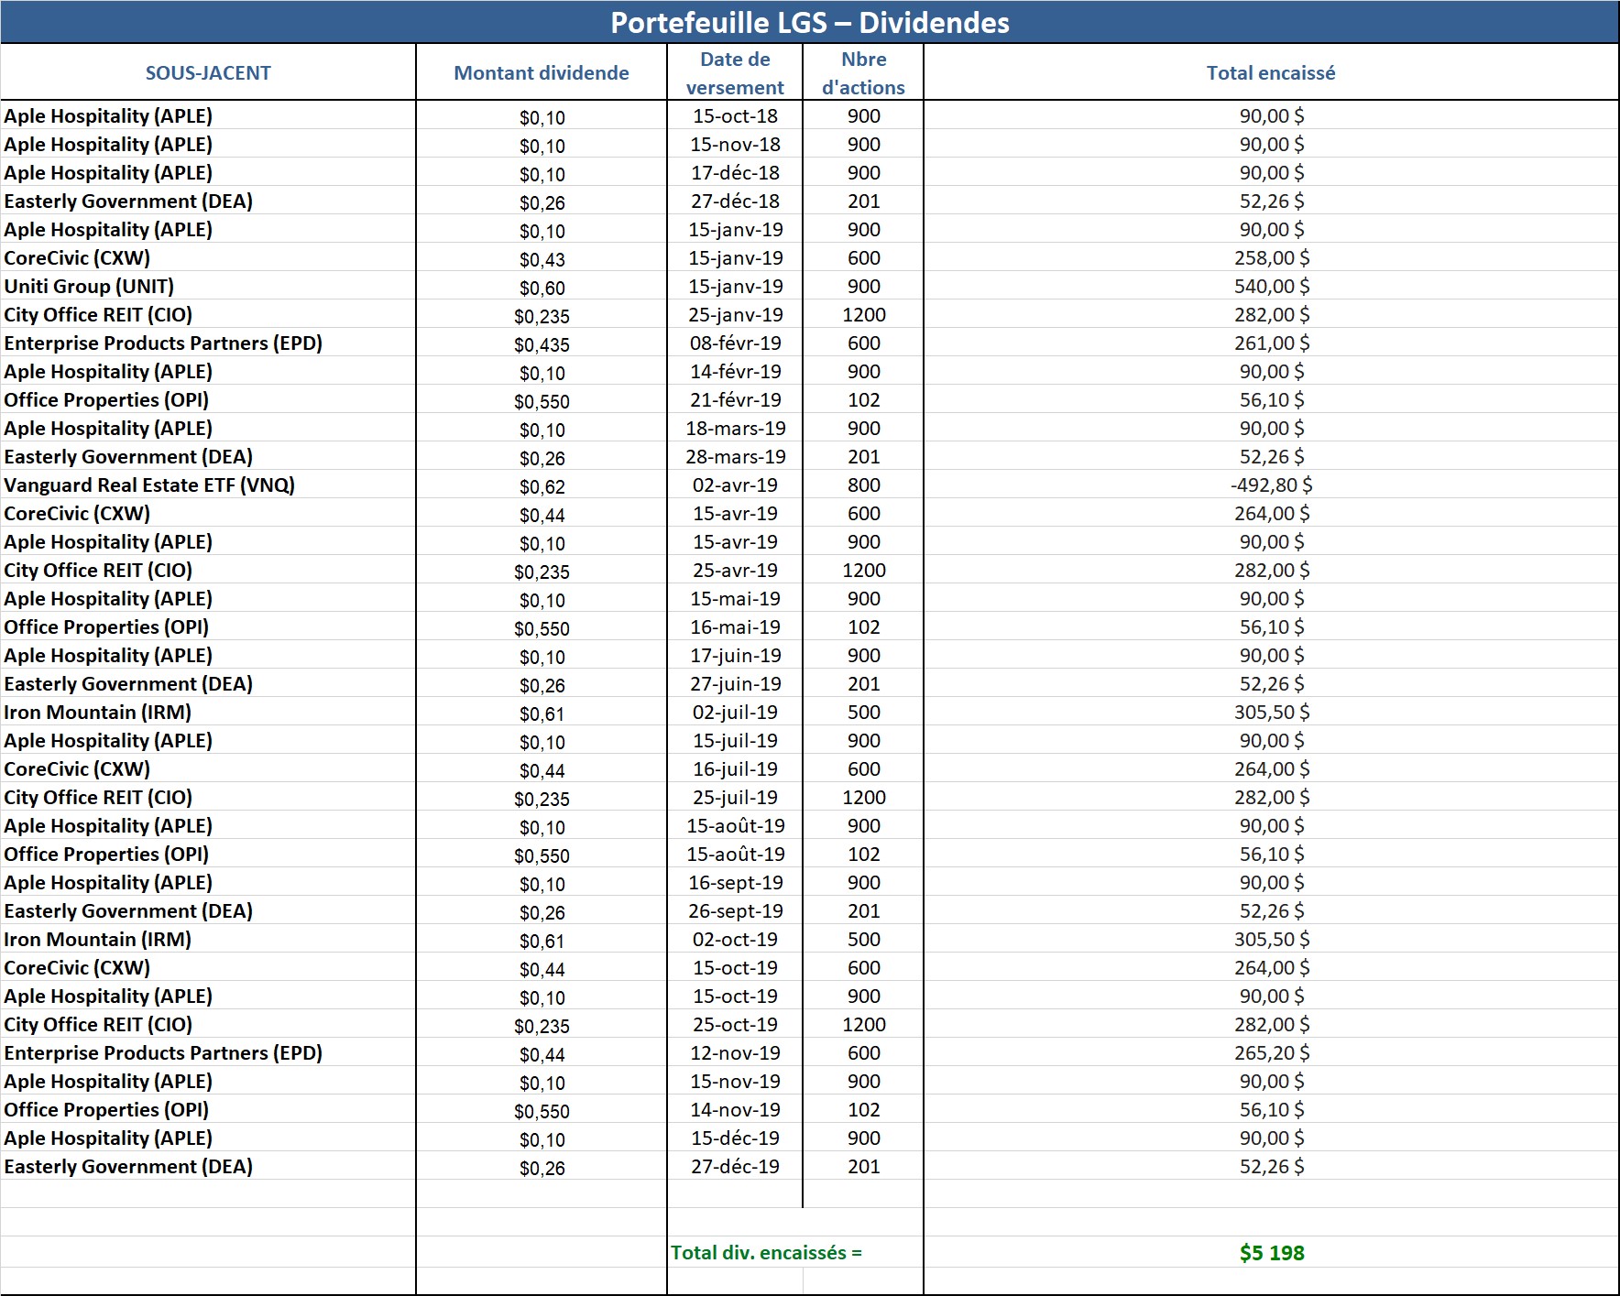Click the 'Nbre d'actions' column header

(x=863, y=73)
